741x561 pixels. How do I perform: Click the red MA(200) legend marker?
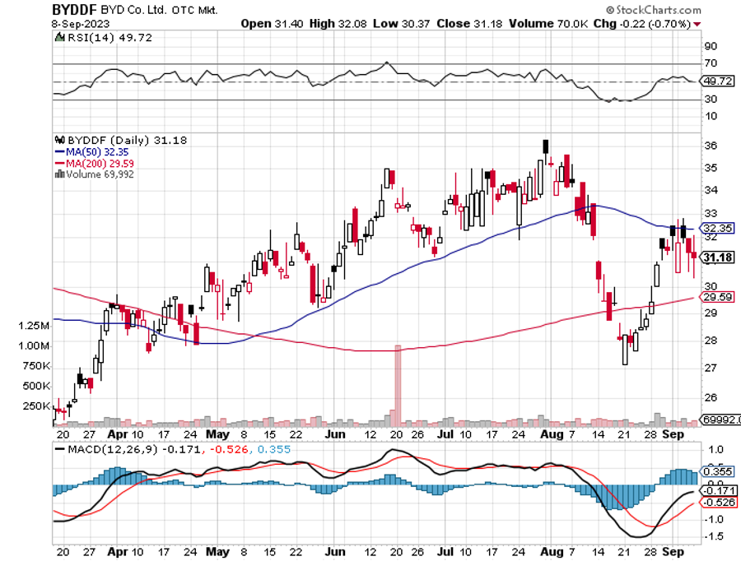tap(58, 163)
